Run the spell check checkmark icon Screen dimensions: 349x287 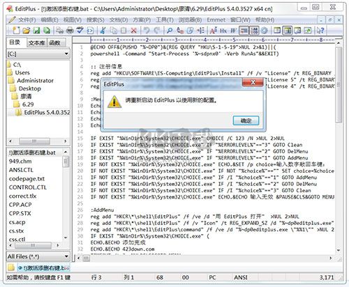click(80, 31)
